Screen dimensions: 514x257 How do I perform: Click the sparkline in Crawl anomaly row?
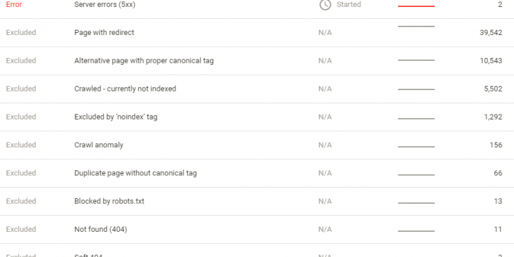coord(416,147)
